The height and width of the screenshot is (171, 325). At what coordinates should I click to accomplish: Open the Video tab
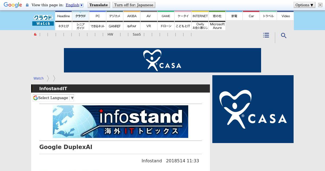coord(285,16)
